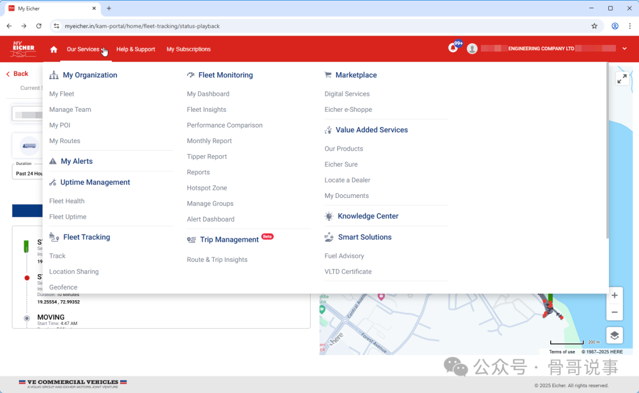The width and height of the screenshot is (639, 393).
Task: Go to My Fleet
Action: pos(62,94)
